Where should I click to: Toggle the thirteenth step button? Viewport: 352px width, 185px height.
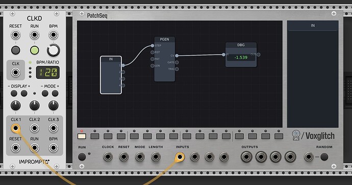(239, 136)
